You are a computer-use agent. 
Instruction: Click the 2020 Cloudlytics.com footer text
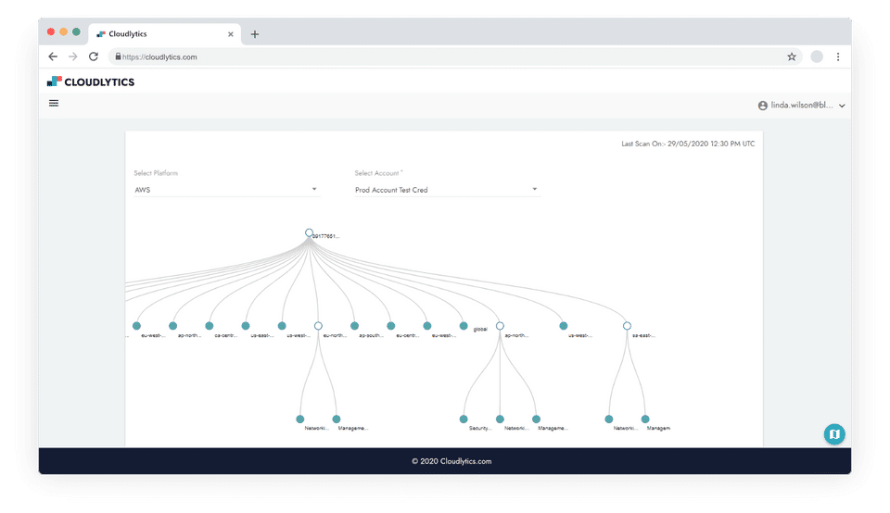pyautogui.click(x=451, y=461)
